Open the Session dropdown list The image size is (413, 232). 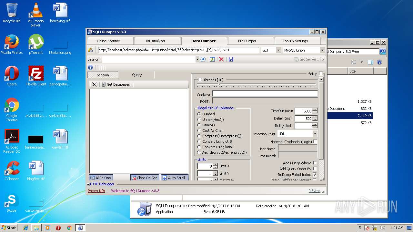pyautogui.click(x=197, y=59)
